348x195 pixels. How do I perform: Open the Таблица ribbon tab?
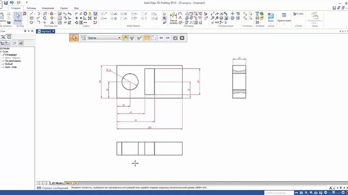32,8
